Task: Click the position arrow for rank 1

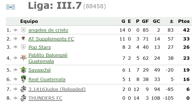Action: coord(15,30)
